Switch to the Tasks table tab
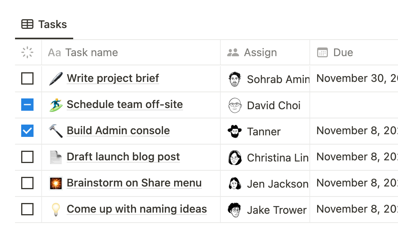The width and height of the screenshot is (398, 248). [44, 25]
